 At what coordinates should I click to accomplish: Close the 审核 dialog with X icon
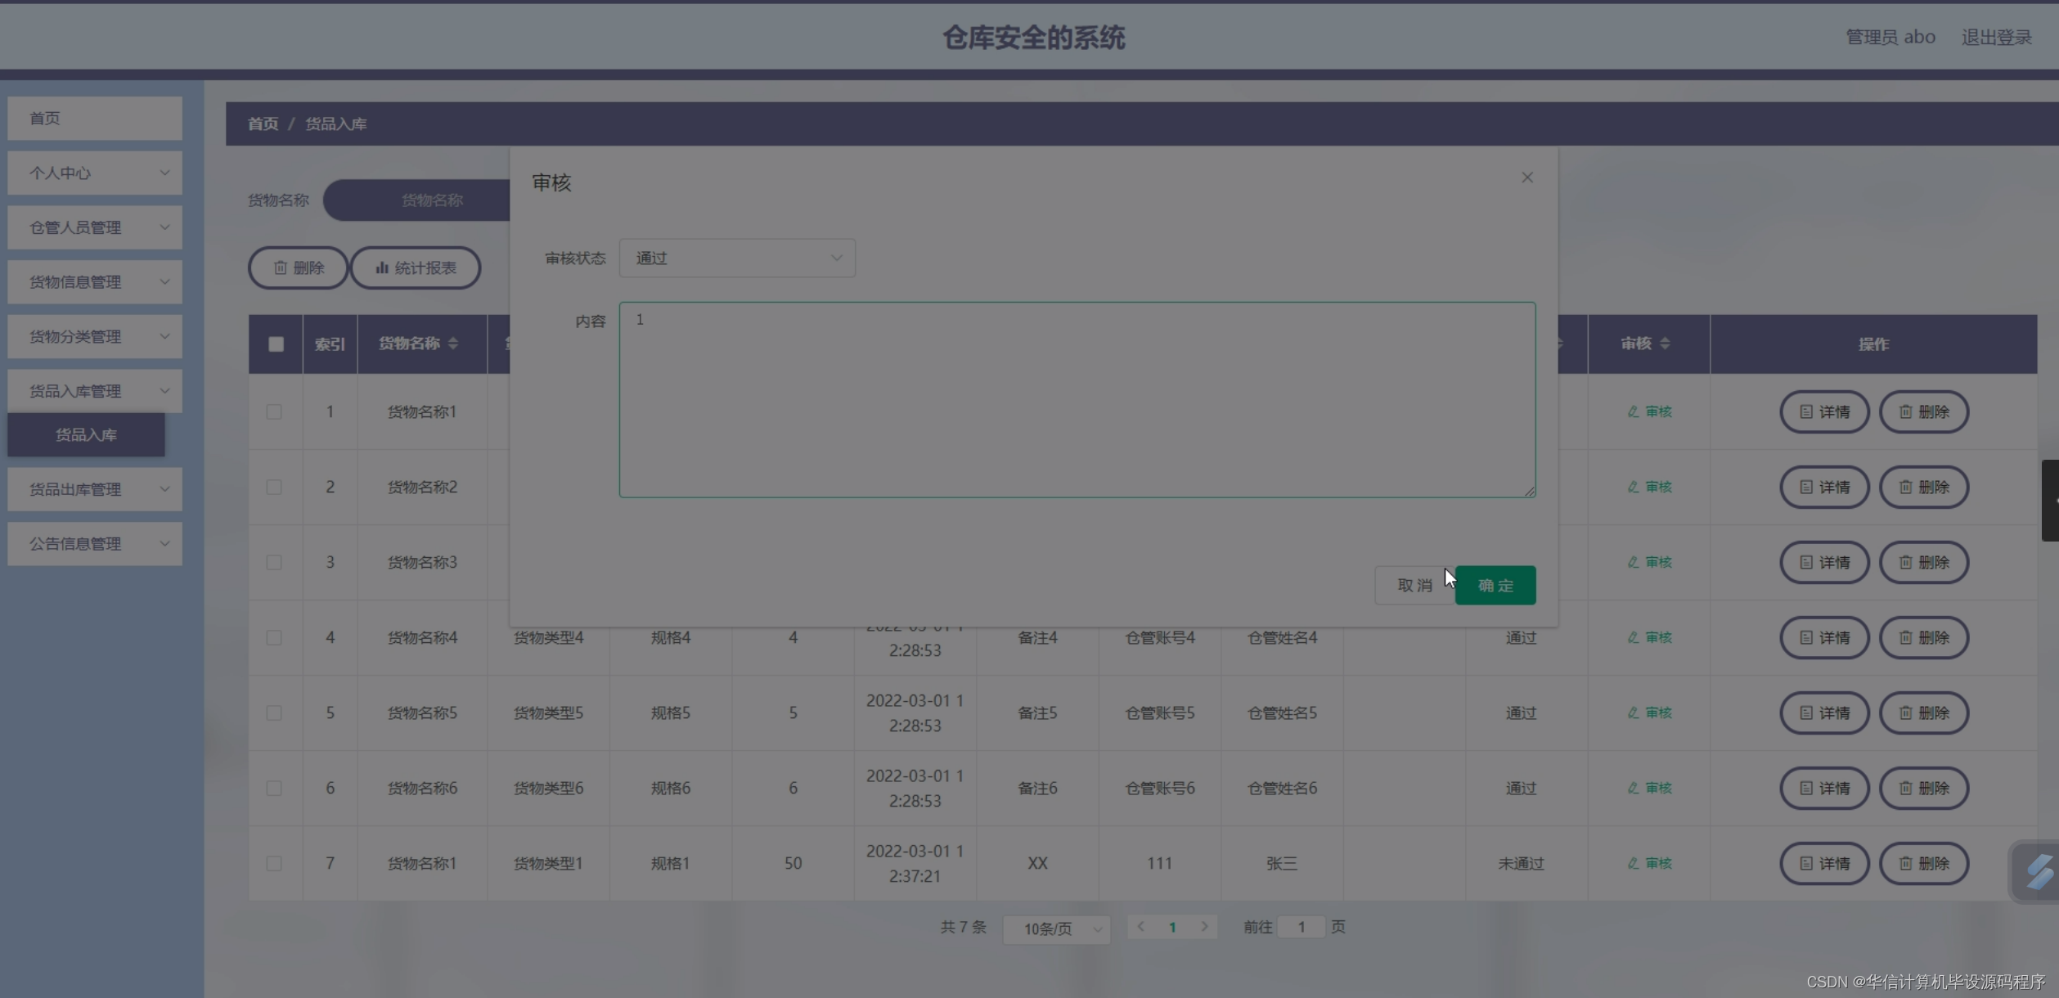click(1526, 178)
